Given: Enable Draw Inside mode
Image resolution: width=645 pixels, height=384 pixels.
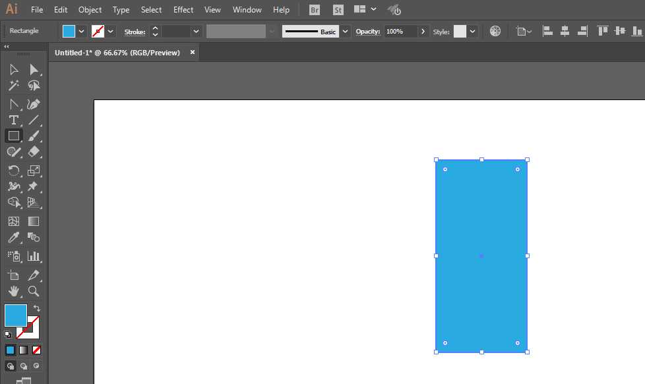Looking at the screenshot, I should [x=37, y=366].
